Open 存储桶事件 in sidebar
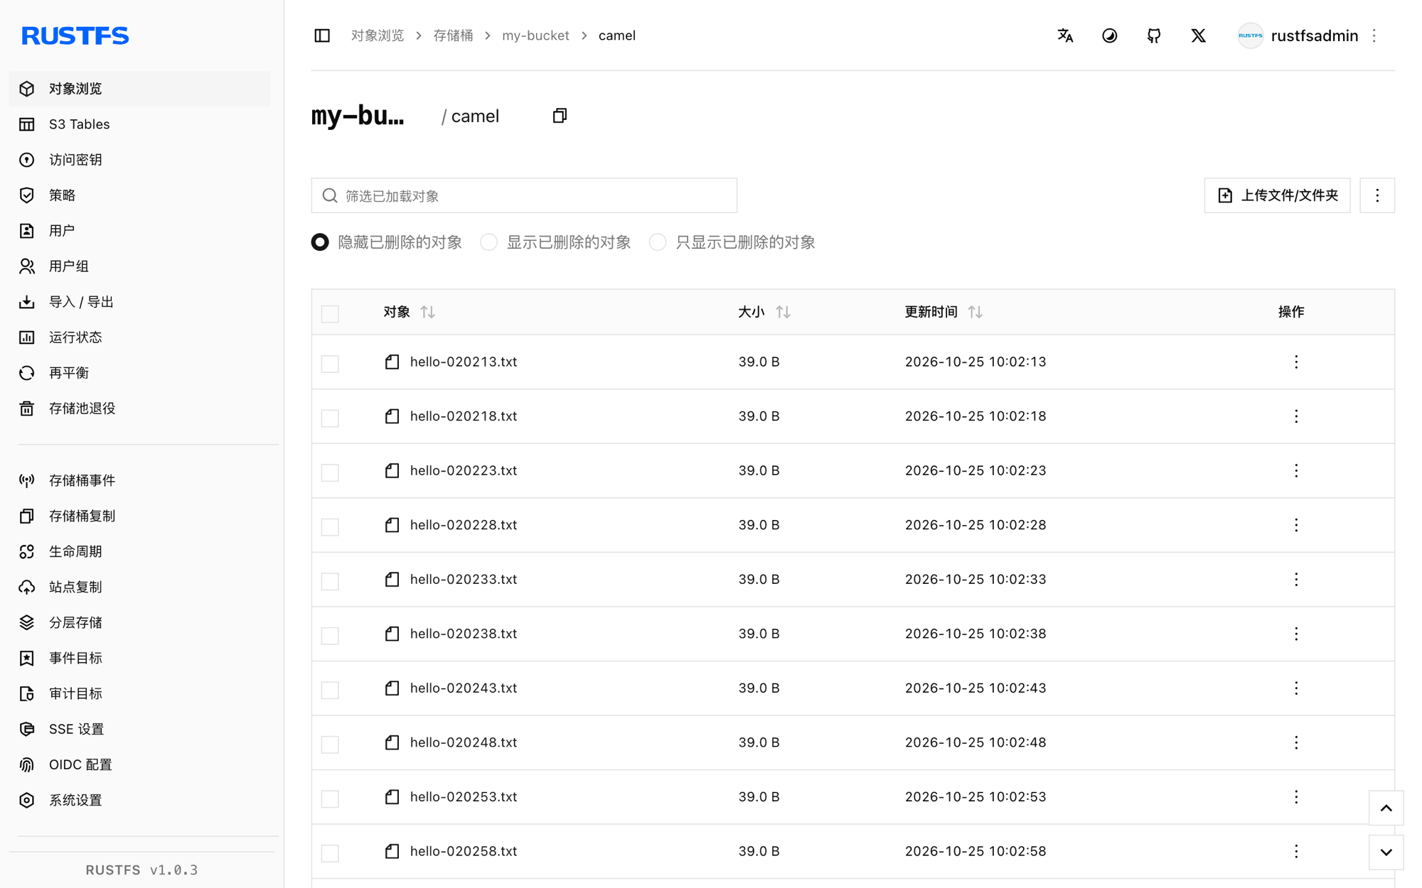This screenshot has width=1422, height=888. [x=139, y=481]
